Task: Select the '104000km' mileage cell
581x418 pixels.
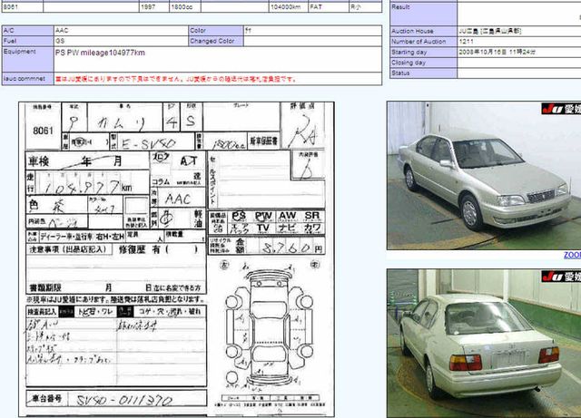Action: point(289,7)
